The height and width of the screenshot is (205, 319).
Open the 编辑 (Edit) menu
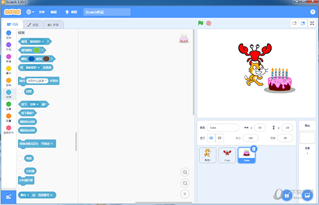(54, 12)
